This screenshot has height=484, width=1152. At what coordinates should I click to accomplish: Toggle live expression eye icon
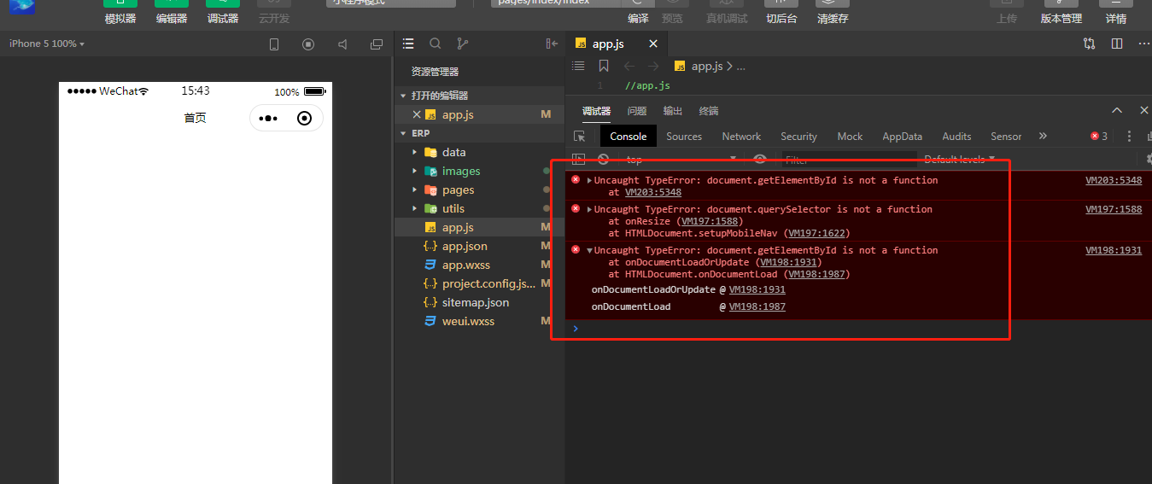pyautogui.click(x=760, y=159)
